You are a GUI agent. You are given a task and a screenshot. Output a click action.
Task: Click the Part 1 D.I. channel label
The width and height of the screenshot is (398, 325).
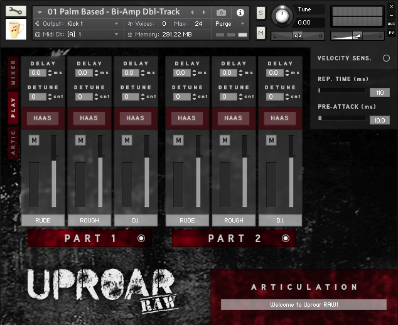[136, 220]
